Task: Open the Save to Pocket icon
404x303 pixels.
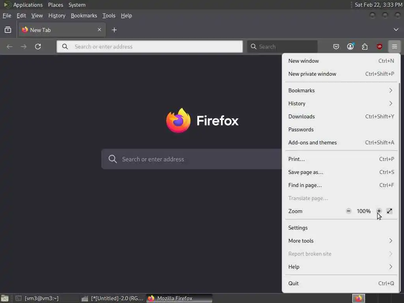Action: [x=336, y=47]
